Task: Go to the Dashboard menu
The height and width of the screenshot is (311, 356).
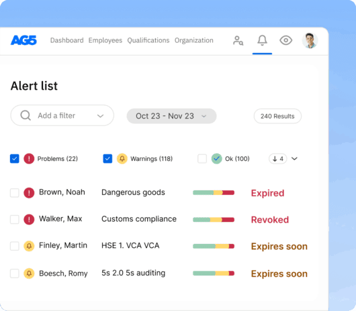Action: [x=66, y=40]
